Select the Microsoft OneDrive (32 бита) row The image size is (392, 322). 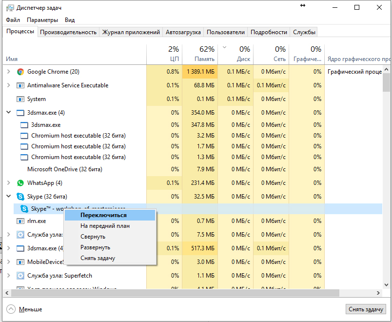(x=193, y=169)
